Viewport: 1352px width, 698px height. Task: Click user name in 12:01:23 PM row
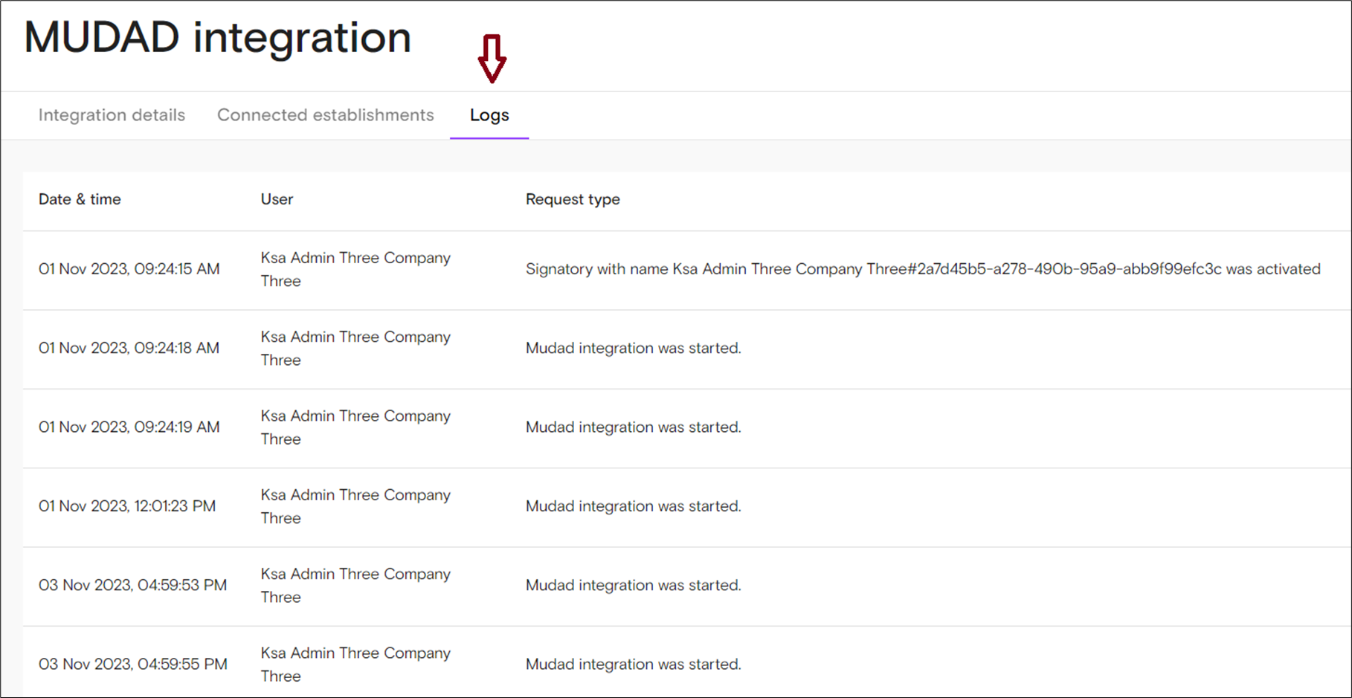(355, 506)
